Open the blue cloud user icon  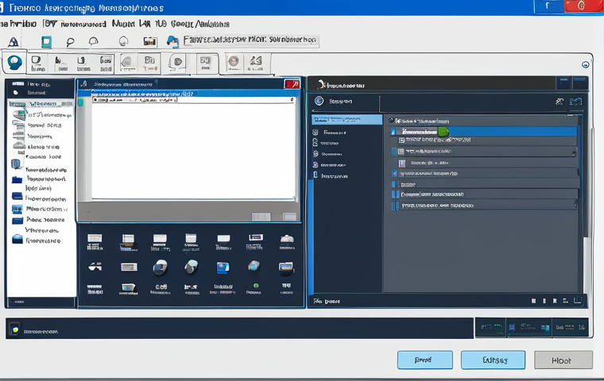point(172,41)
